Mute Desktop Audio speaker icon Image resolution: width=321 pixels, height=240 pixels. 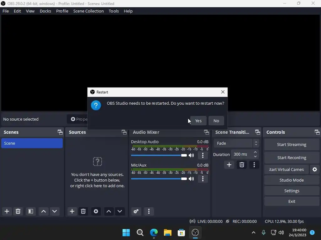tap(191, 155)
